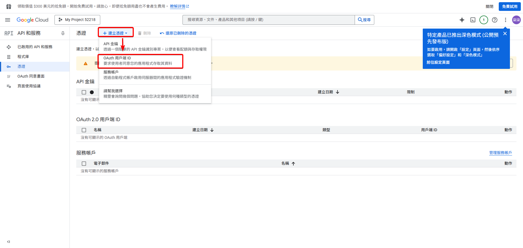
Task: Choose 服務帳戶 from the create credentials menu
Action: point(111,72)
